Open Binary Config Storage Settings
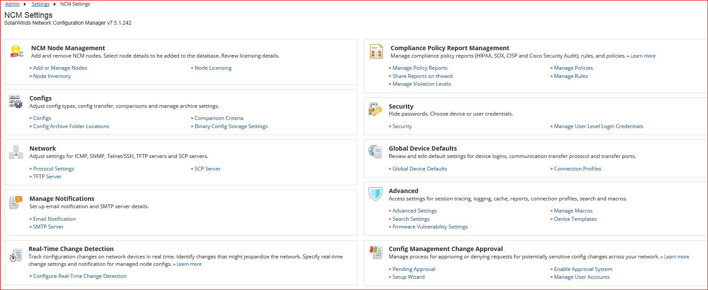The height and width of the screenshot is (290, 708). coord(231,126)
